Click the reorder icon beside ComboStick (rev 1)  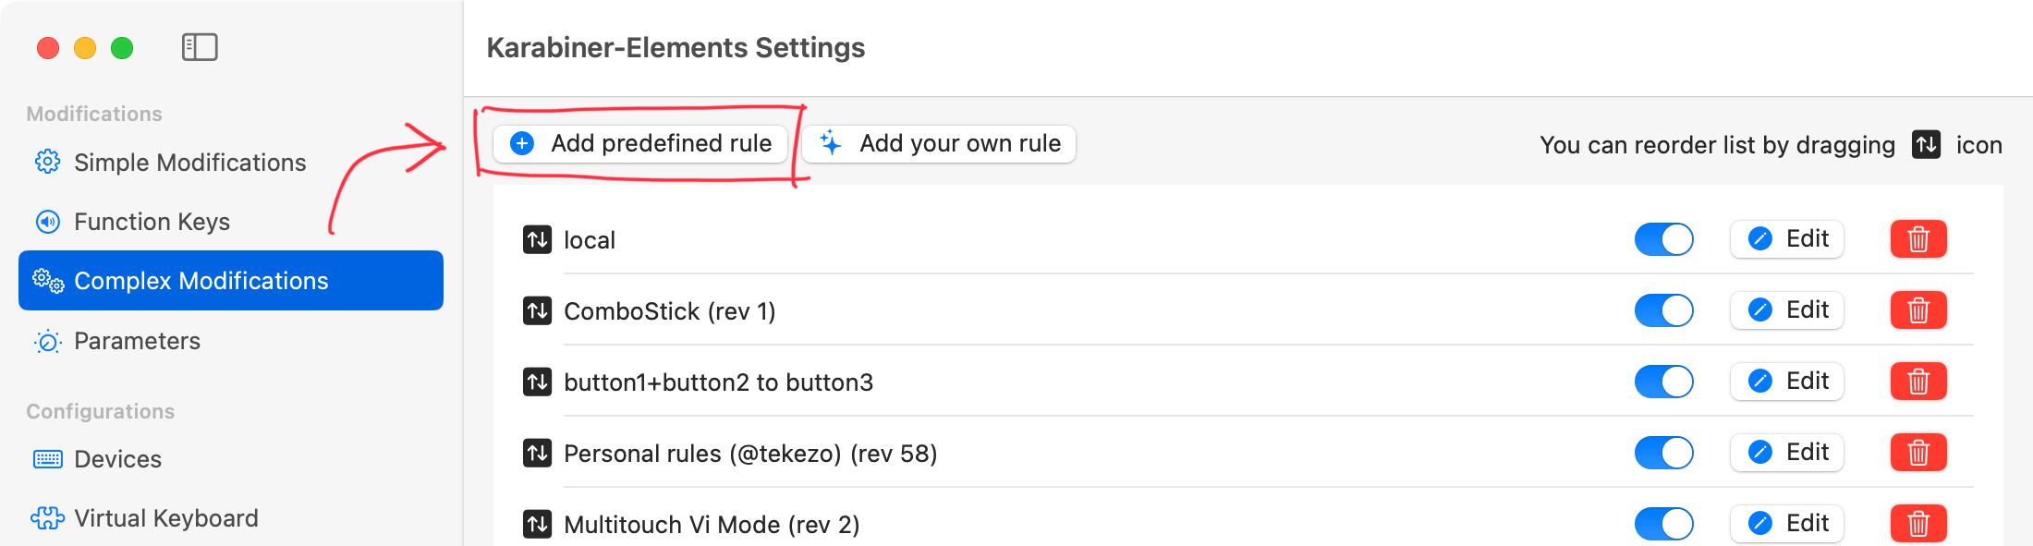pyautogui.click(x=537, y=310)
